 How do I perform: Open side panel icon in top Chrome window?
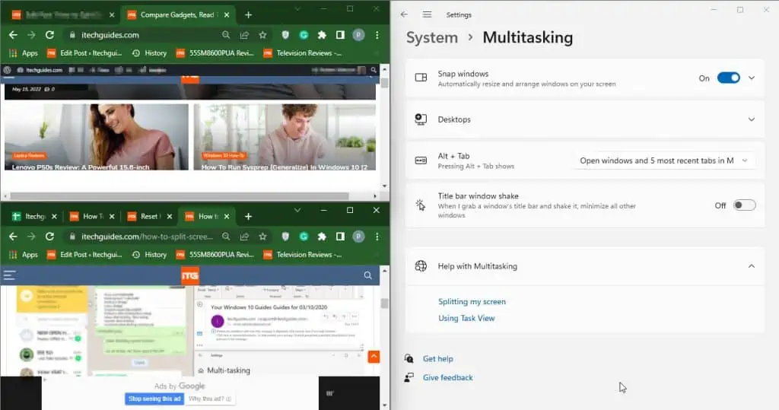pyautogui.click(x=340, y=35)
